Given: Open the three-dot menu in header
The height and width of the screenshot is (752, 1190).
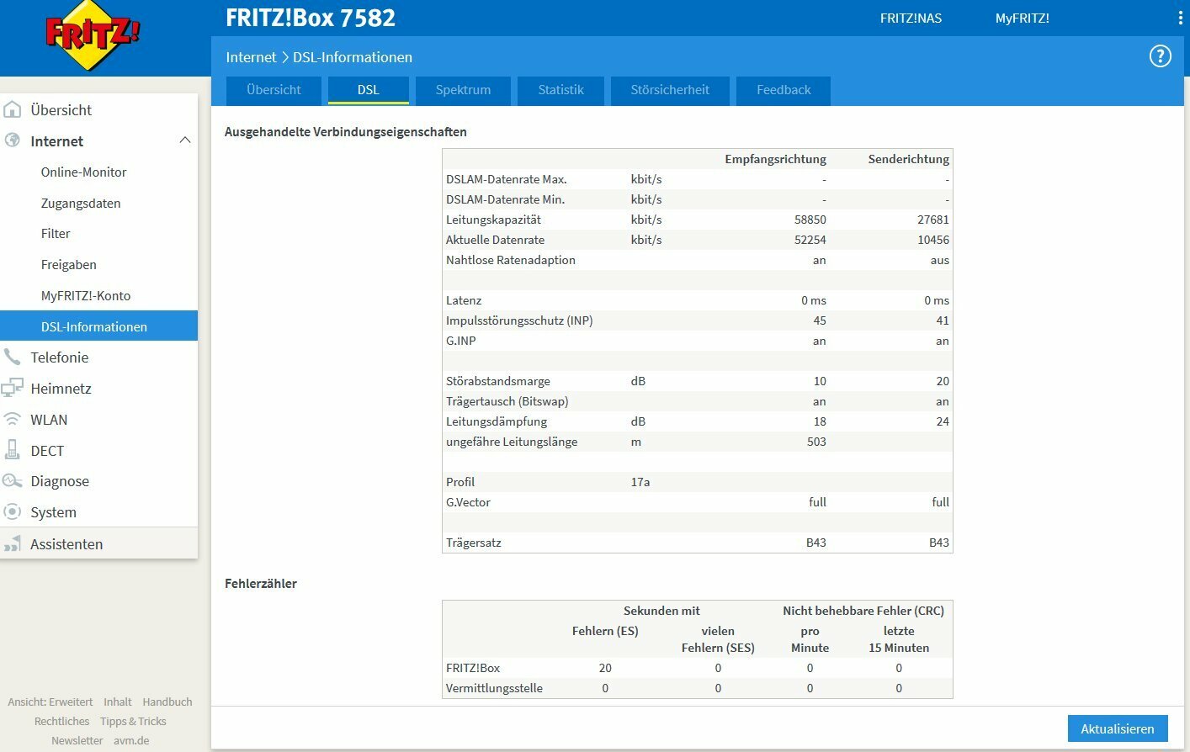Looking at the screenshot, I should coord(1181,18).
